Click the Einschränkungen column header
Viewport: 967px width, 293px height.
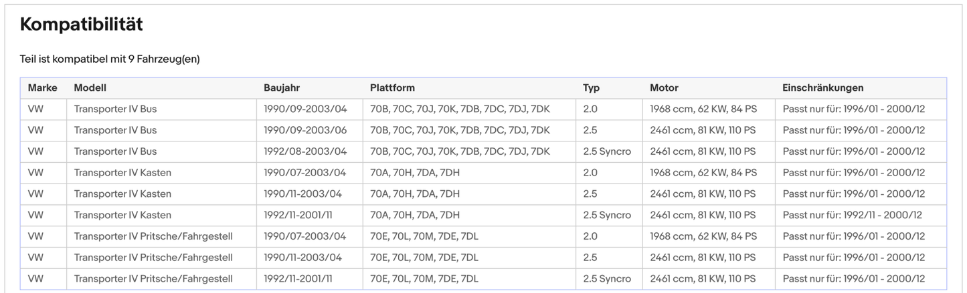tap(822, 88)
